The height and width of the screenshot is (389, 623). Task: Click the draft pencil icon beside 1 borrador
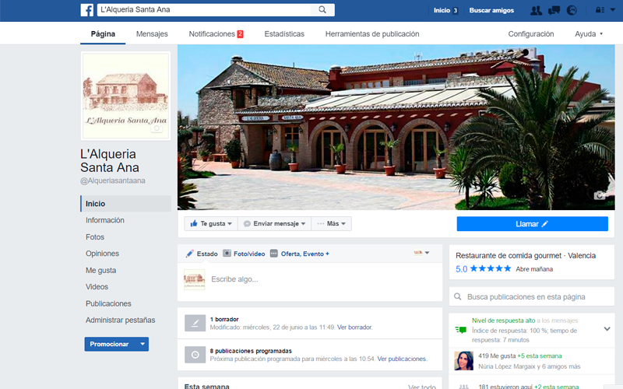point(195,323)
